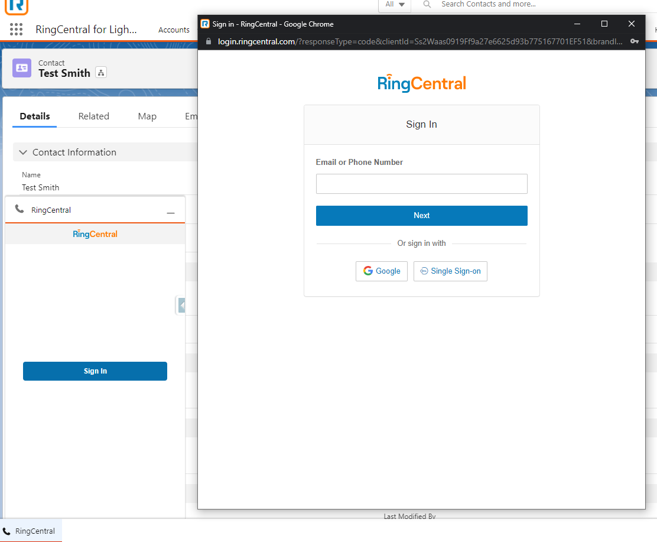This screenshot has width=657, height=542.
Task: Switch to the Map tab
Action: coord(147,116)
